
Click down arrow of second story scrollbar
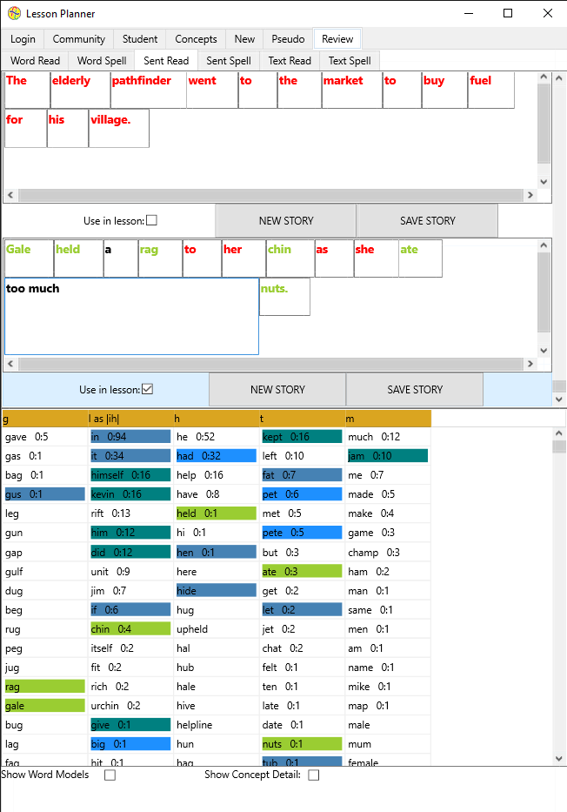pos(544,351)
